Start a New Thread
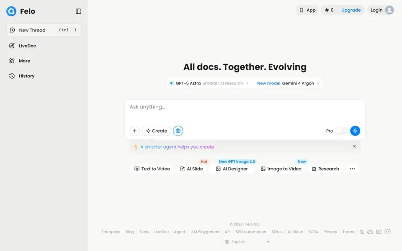The height and width of the screenshot is (251, 402). point(44,30)
